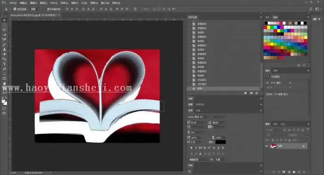The image size is (324, 175).
Task: Open the 滤镜 Filter menu
Action: 74,3
